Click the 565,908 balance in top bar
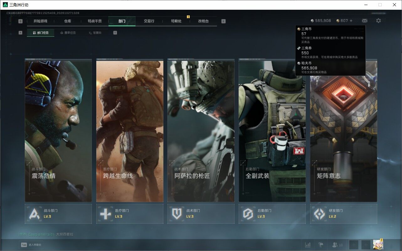 coord(323,21)
